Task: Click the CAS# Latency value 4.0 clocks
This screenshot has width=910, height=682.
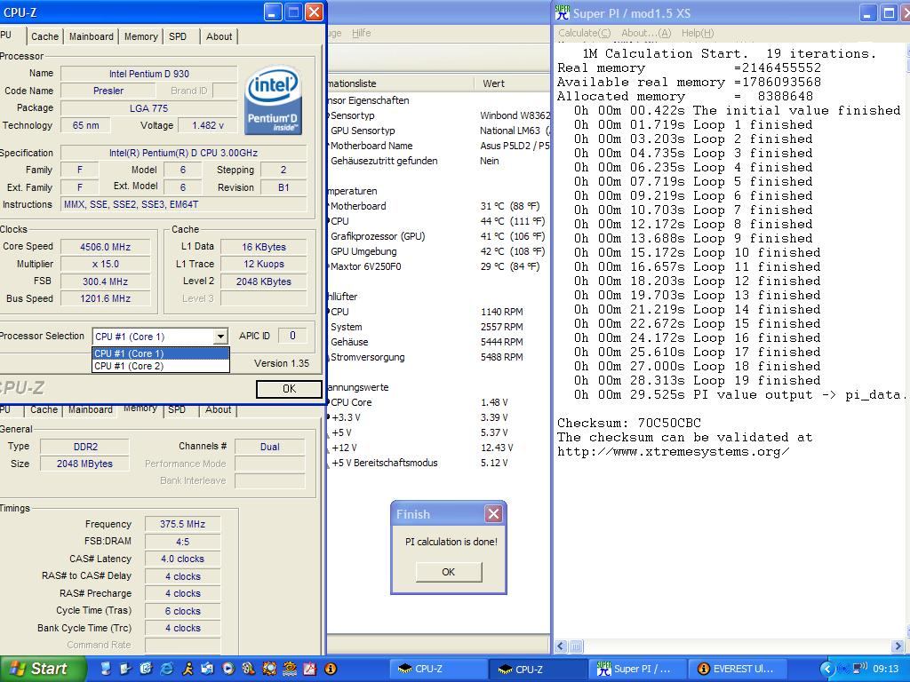Action: point(182,559)
